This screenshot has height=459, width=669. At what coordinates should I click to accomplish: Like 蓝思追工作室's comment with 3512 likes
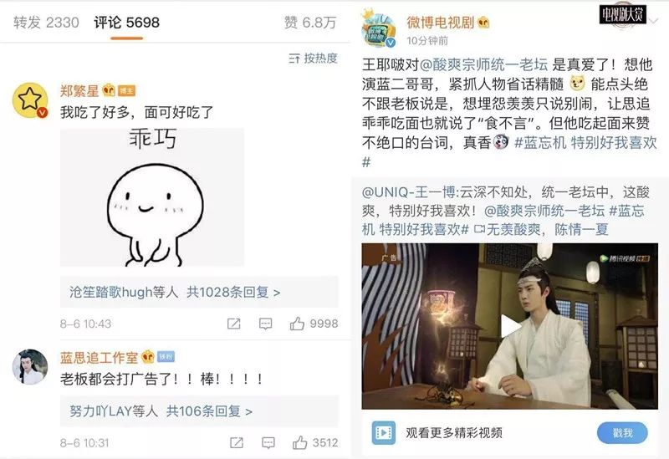tap(315, 443)
